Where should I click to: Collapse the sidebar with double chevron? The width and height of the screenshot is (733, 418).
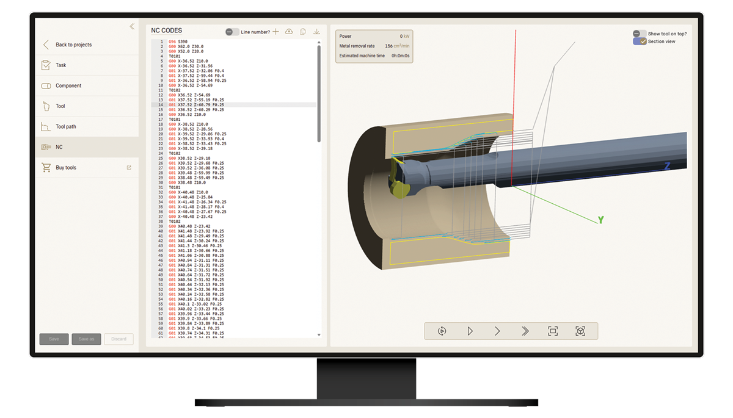(132, 26)
